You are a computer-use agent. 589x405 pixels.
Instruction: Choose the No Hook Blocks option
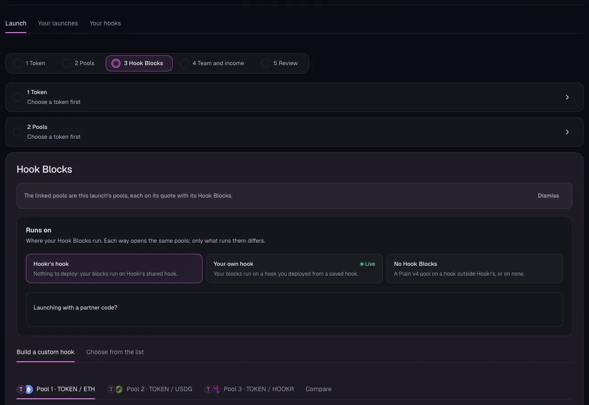pyautogui.click(x=475, y=269)
